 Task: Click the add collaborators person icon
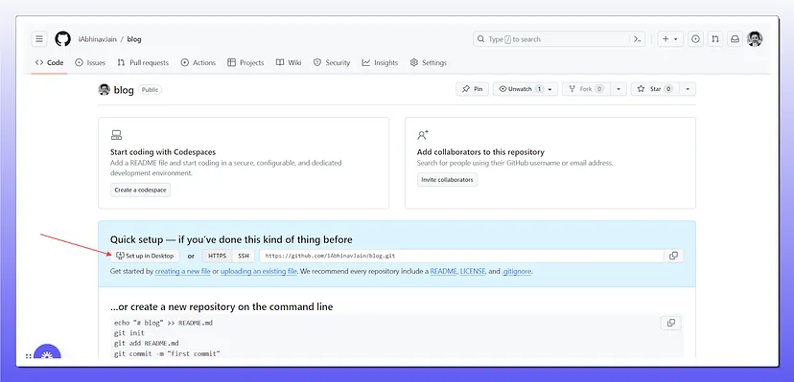[423, 135]
